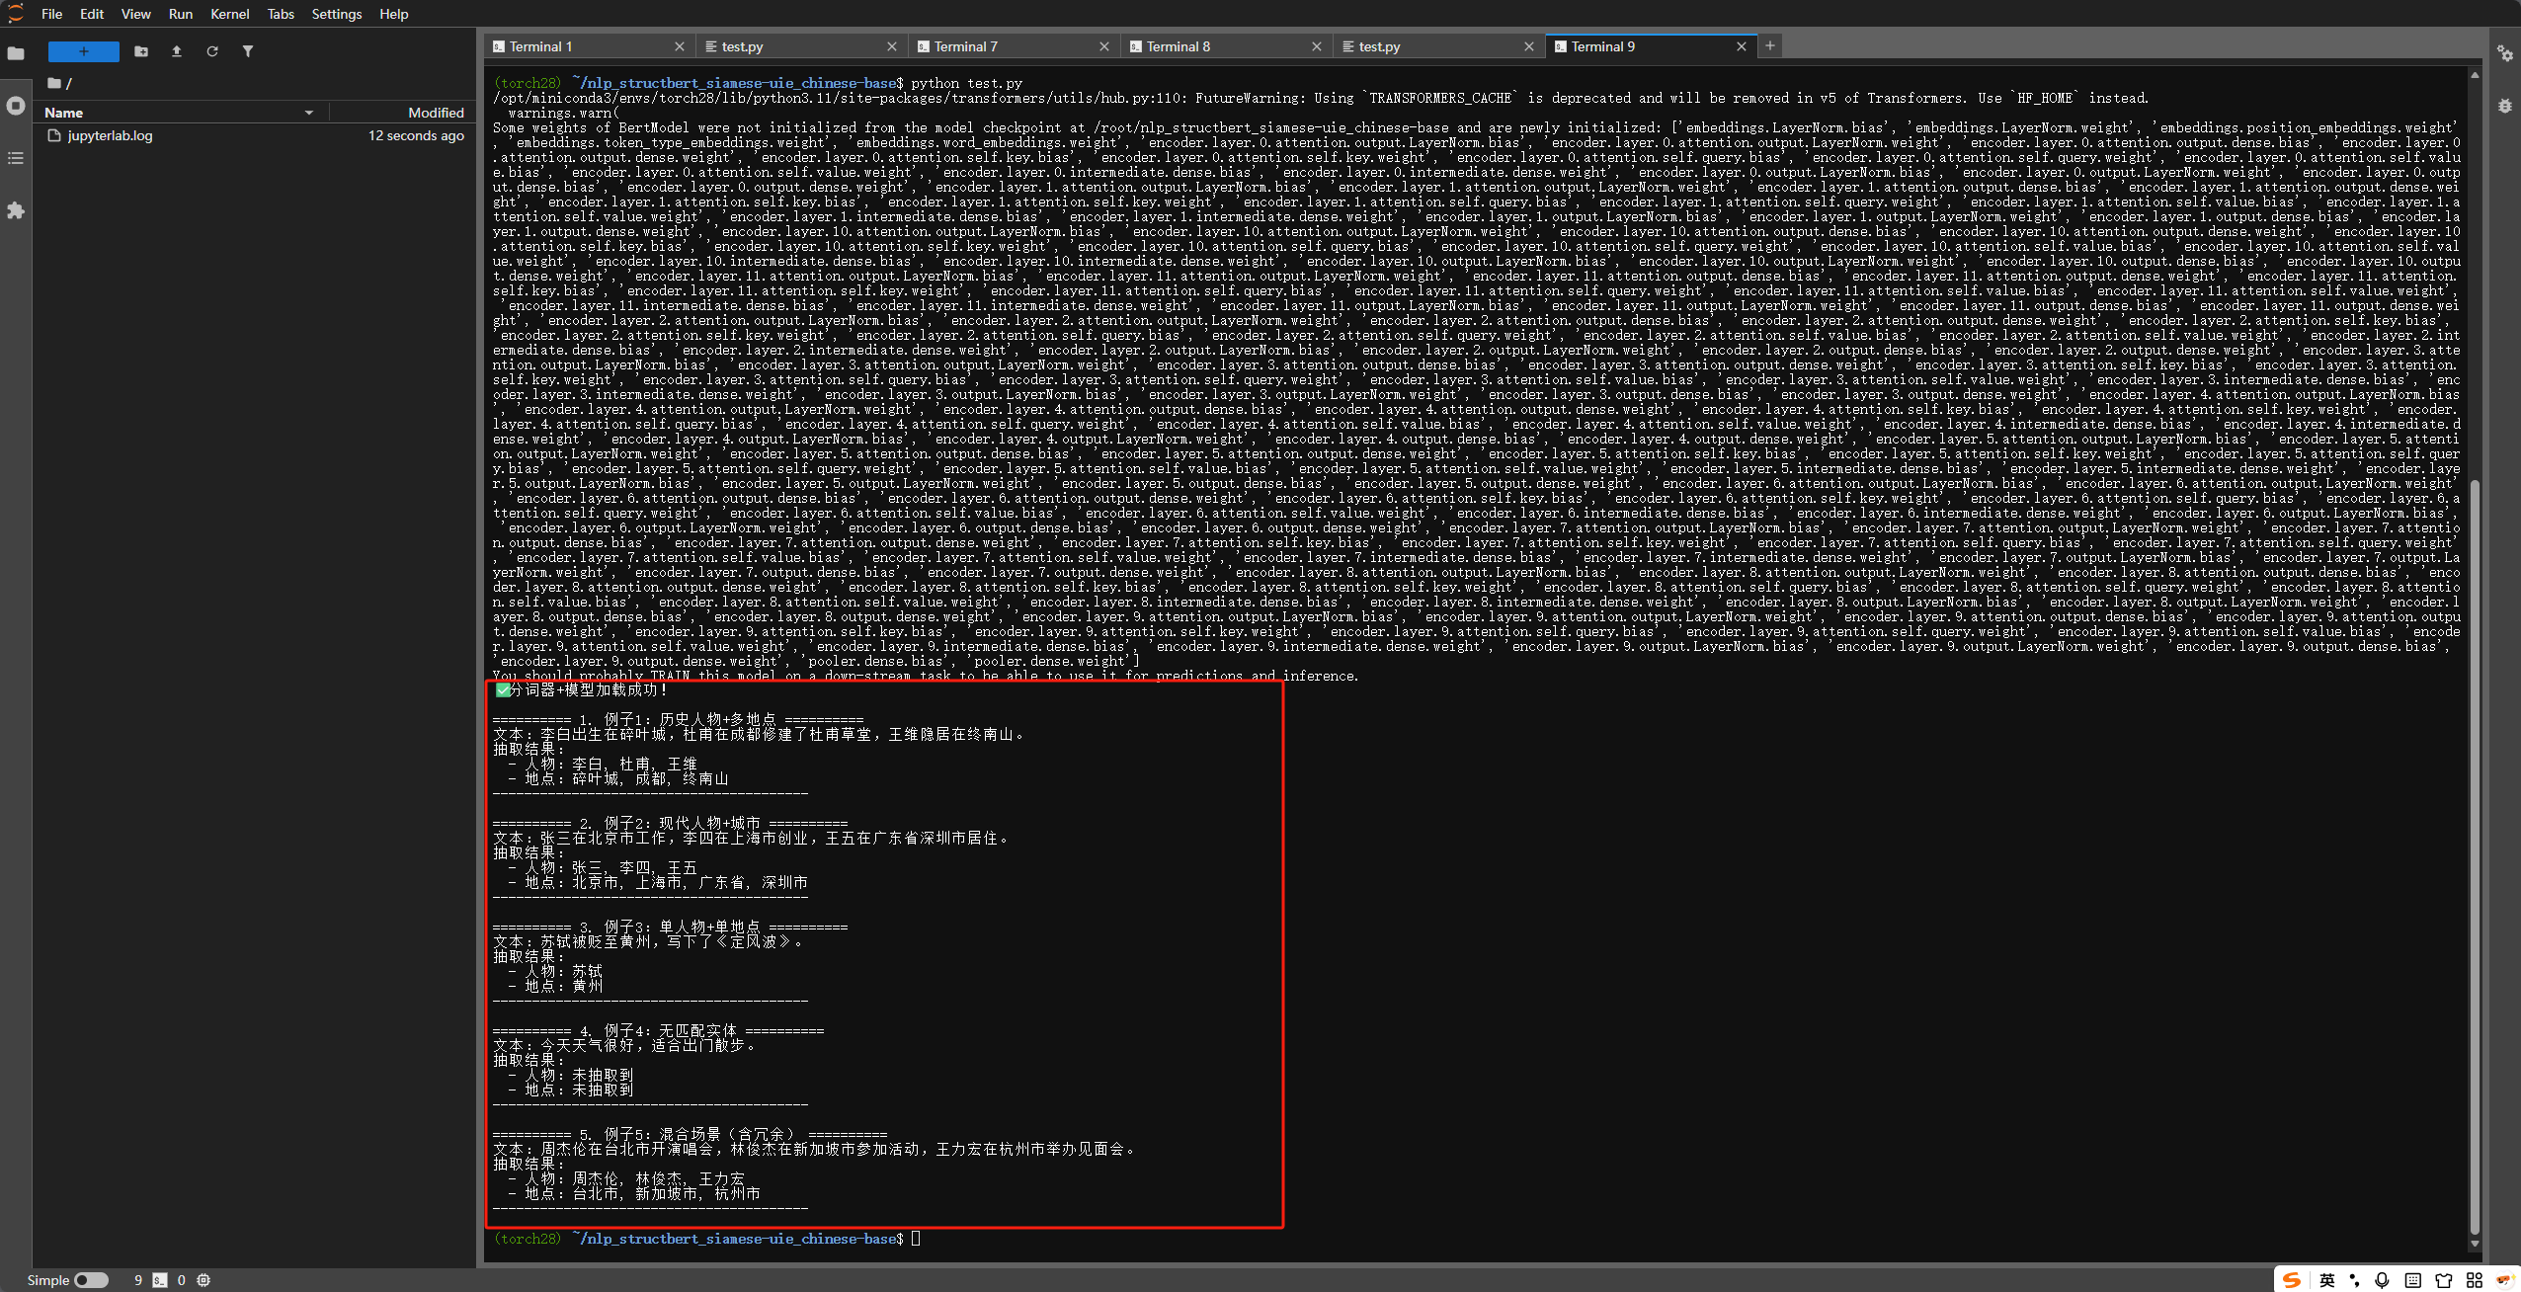This screenshot has height=1292, width=2521.
Task: Refresh the file browser list
Action: (x=212, y=51)
